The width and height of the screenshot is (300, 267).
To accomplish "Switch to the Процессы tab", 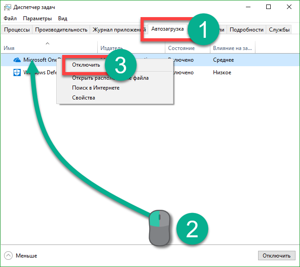I will (17, 30).
